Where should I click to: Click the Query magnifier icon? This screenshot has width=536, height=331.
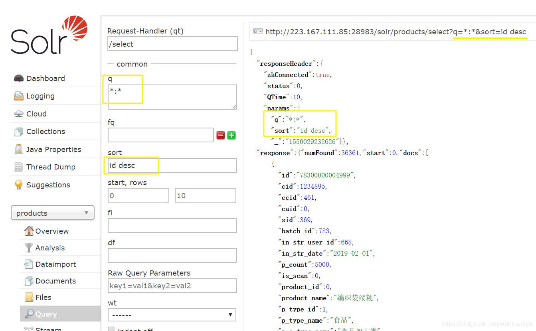point(29,314)
